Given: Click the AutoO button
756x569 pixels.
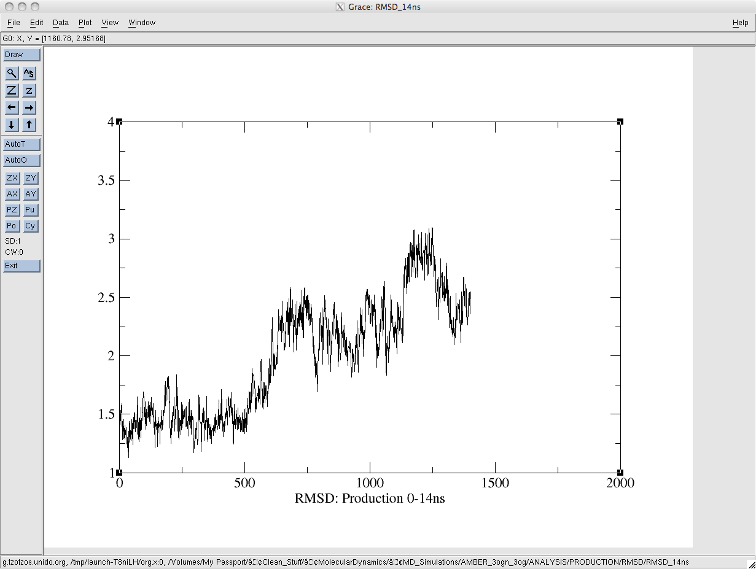Looking at the screenshot, I should 21,161.
